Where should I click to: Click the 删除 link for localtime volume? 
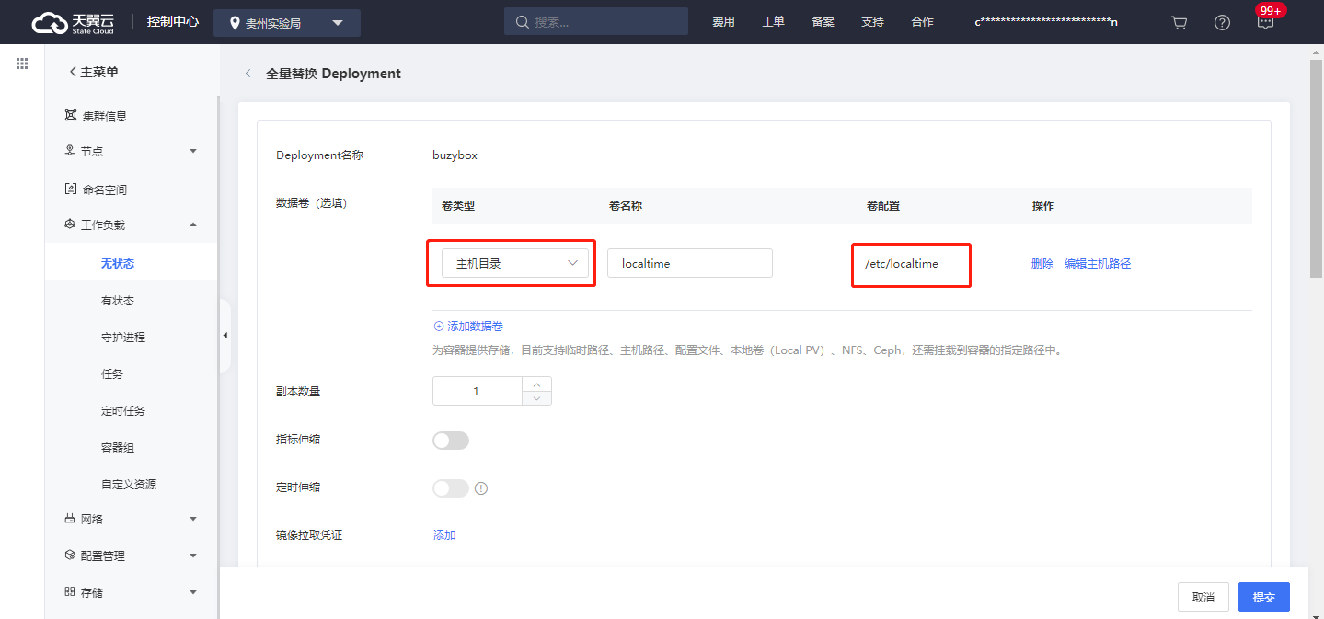(1042, 263)
